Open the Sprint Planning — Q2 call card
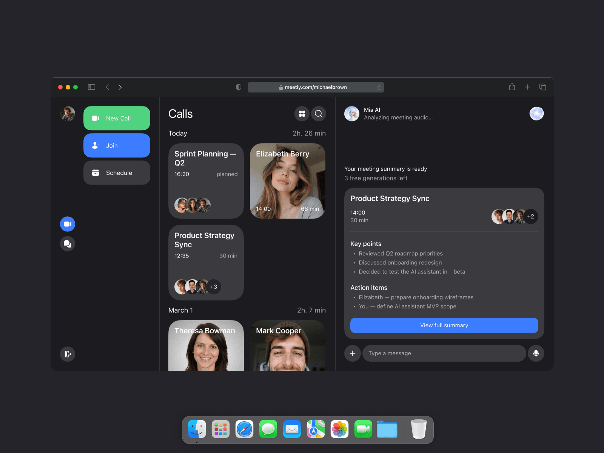Image resolution: width=604 pixels, height=453 pixels. tap(206, 181)
